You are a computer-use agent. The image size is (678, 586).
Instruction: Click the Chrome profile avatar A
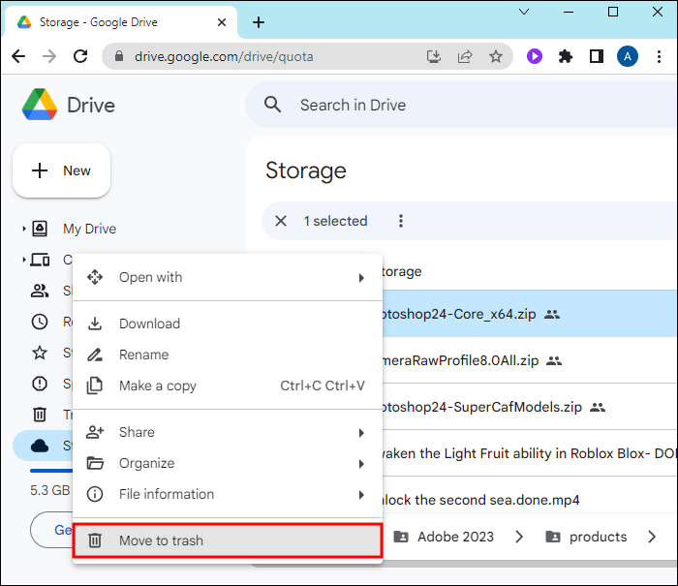(628, 56)
